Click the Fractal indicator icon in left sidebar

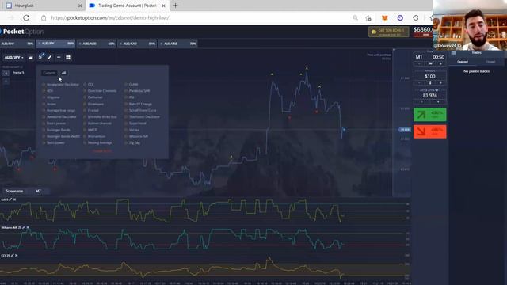(6, 74)
